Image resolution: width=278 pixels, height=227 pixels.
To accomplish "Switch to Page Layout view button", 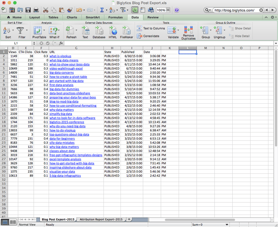I will [13, 222].
